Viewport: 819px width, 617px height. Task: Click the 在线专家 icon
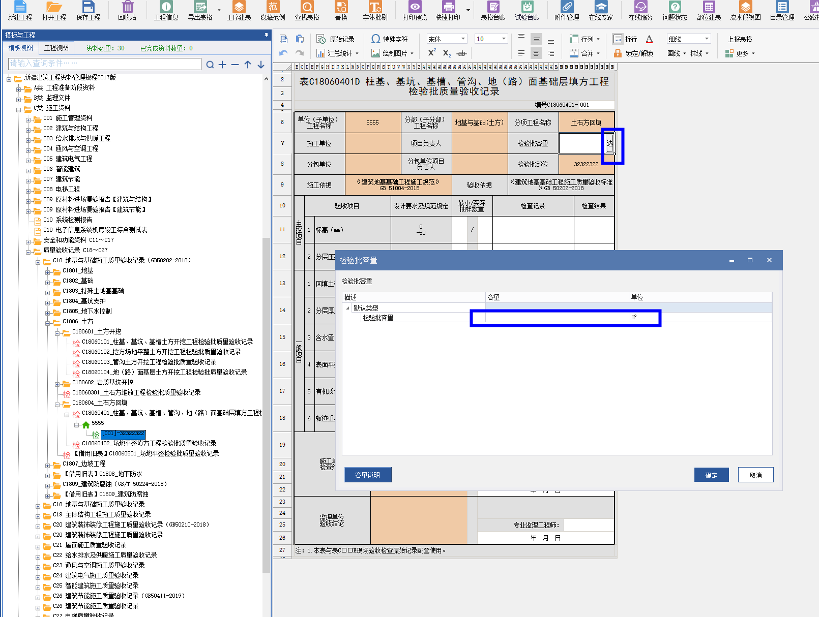point(601,11)
